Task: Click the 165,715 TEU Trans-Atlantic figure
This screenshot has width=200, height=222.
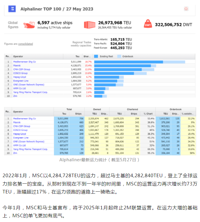Action: click(x=121, y=40)
